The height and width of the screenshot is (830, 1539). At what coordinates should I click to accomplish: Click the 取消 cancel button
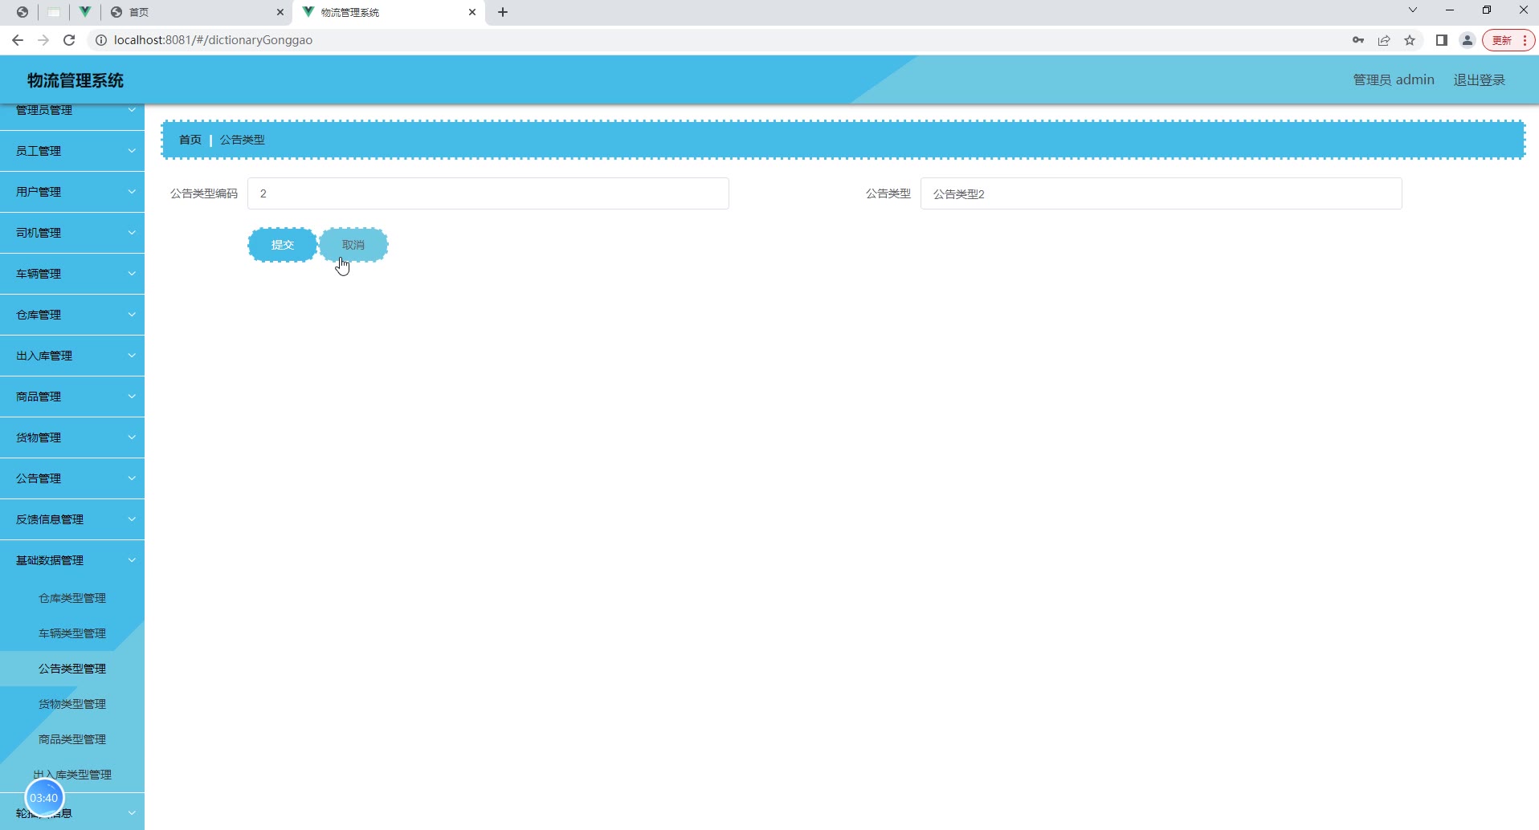[353, 245]
